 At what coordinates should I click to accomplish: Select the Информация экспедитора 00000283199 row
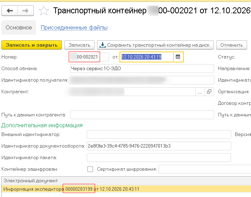[126, 189]
